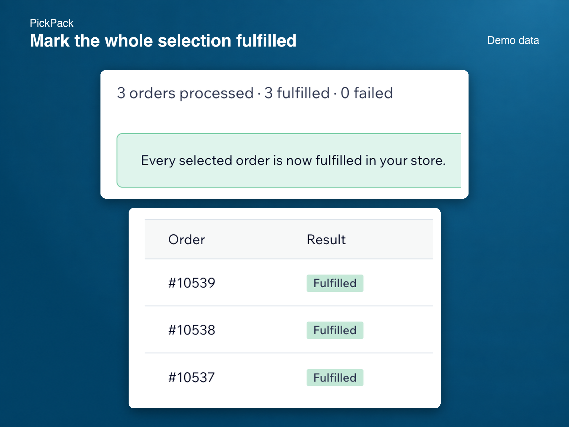Click the green success banner

(289, 160)
